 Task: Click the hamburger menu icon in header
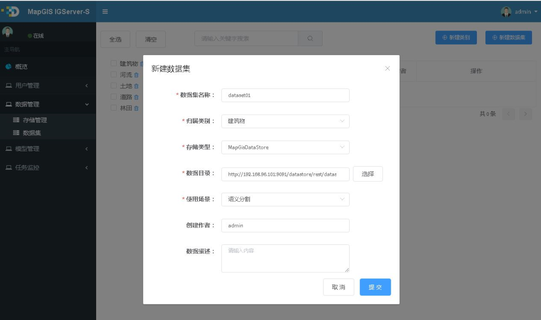click(105, 12)
